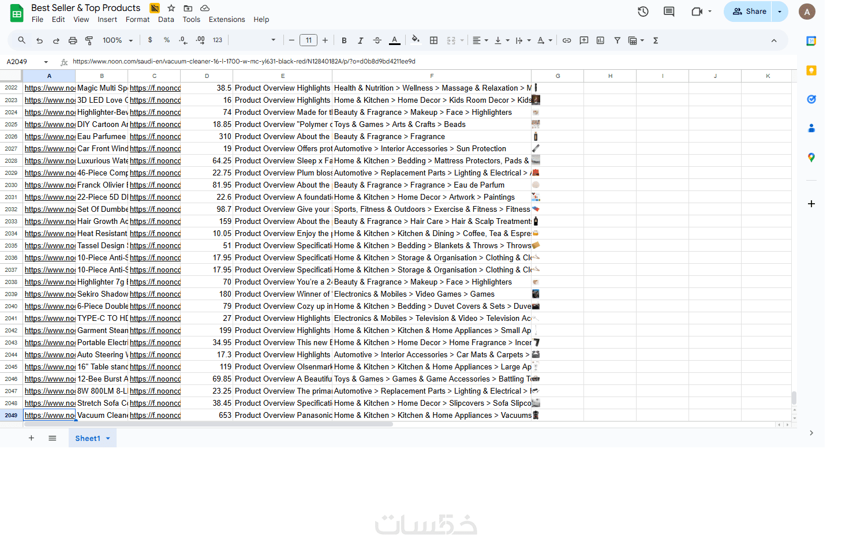Open the filter views dropdown
853x546 pixels.
[636, 40]
